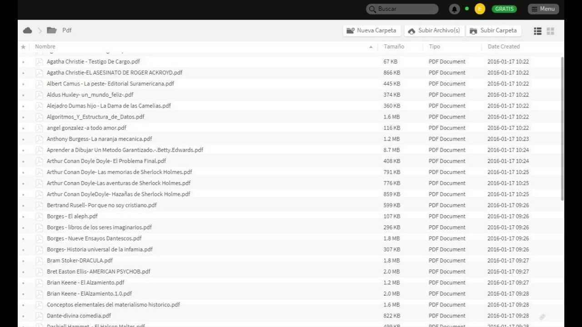
Task: Click the ascending sort arrow in Nombre column
Action: [x=371, y=47]
